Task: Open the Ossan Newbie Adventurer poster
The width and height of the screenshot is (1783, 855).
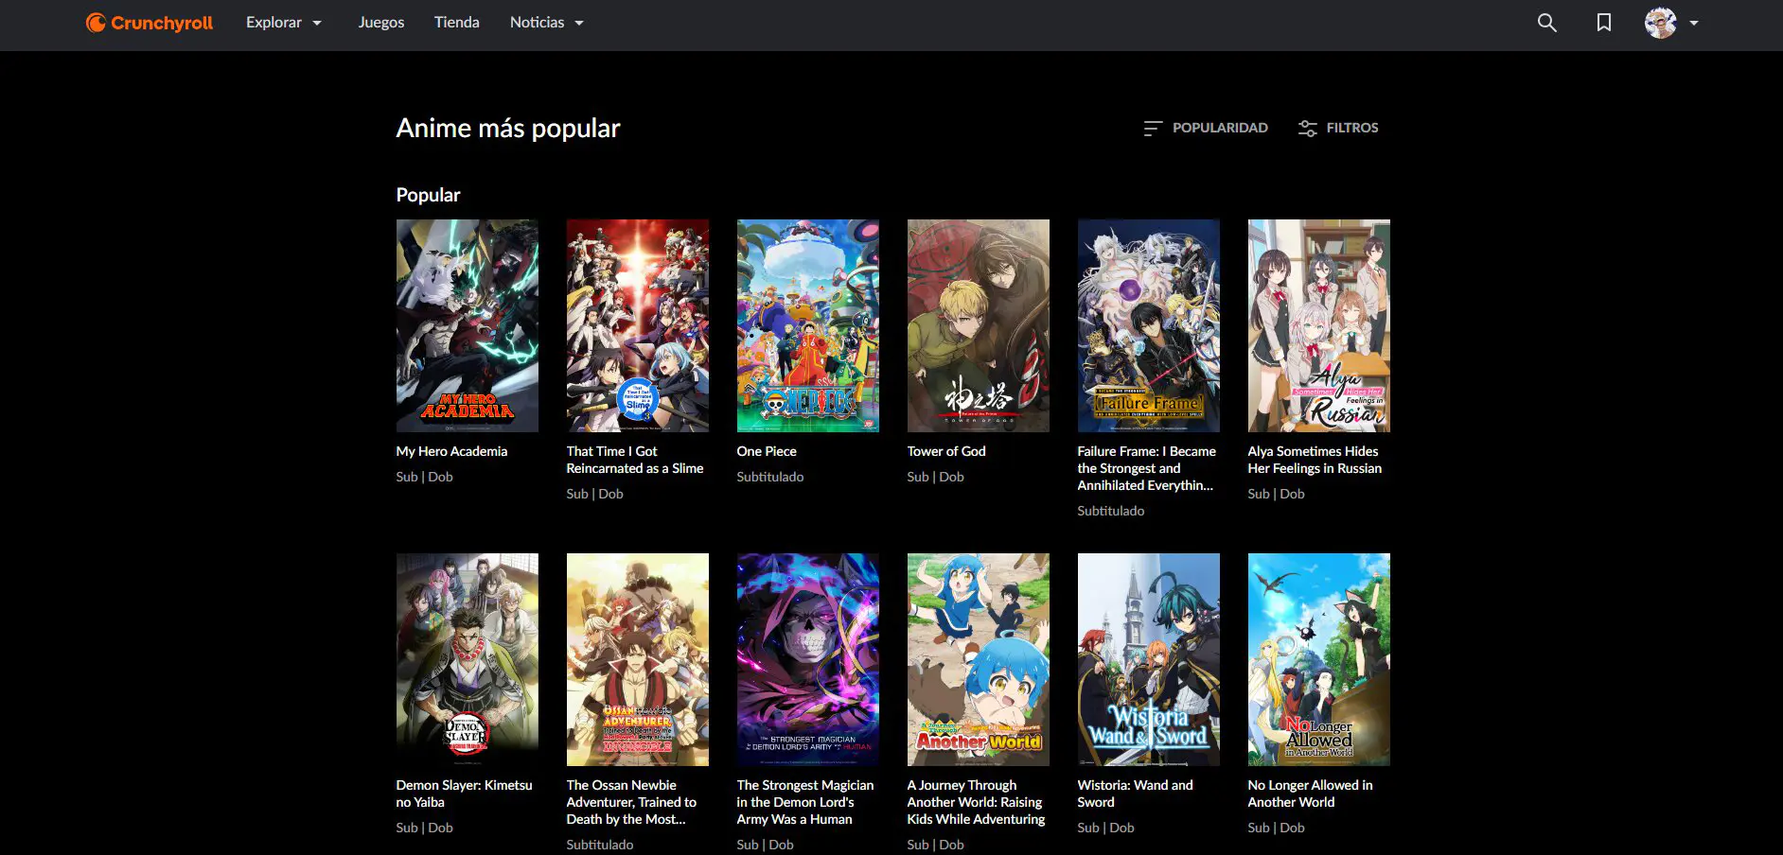Action: coord(638,659)
